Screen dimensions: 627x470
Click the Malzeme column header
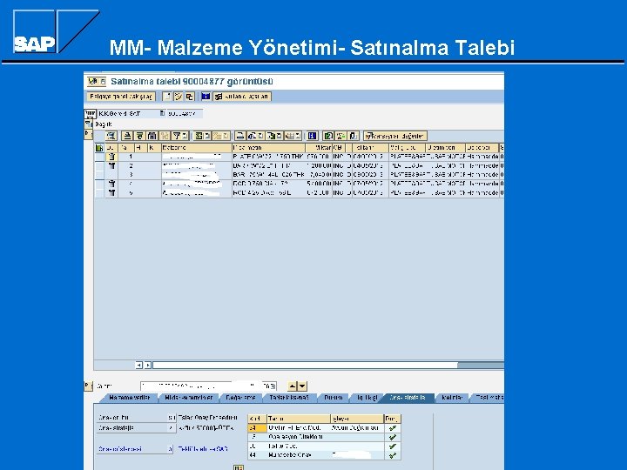[x=196, y=148]
